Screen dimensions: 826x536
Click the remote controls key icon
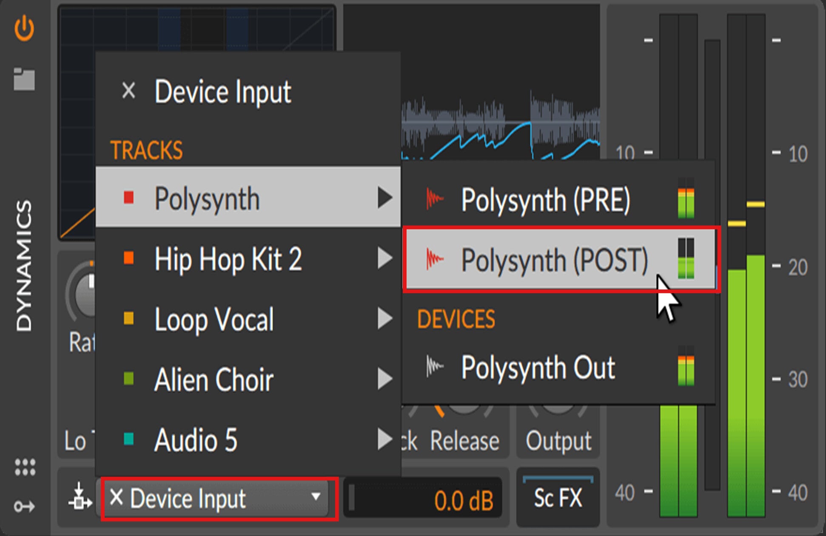(x=24, y=506)
